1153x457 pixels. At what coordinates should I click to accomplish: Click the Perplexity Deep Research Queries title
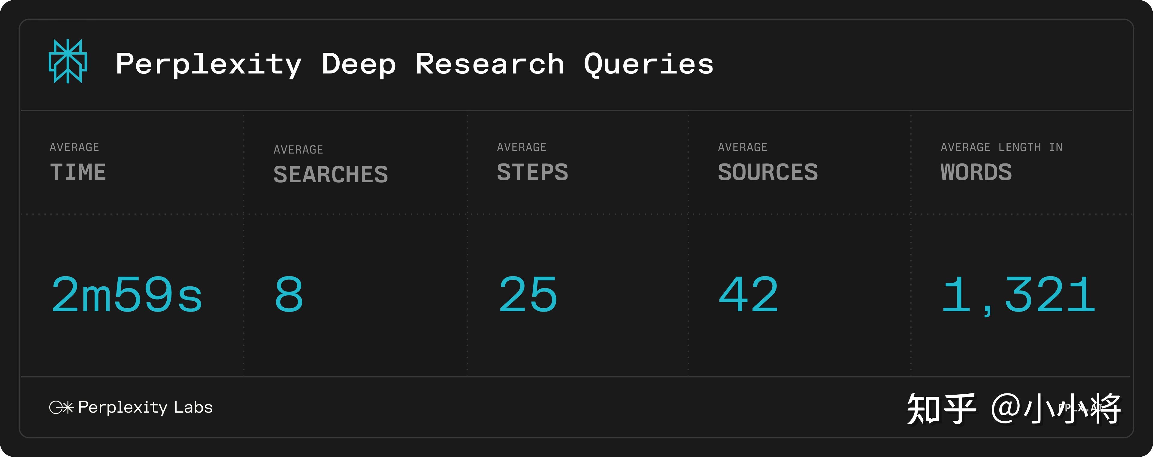point(414,64)
